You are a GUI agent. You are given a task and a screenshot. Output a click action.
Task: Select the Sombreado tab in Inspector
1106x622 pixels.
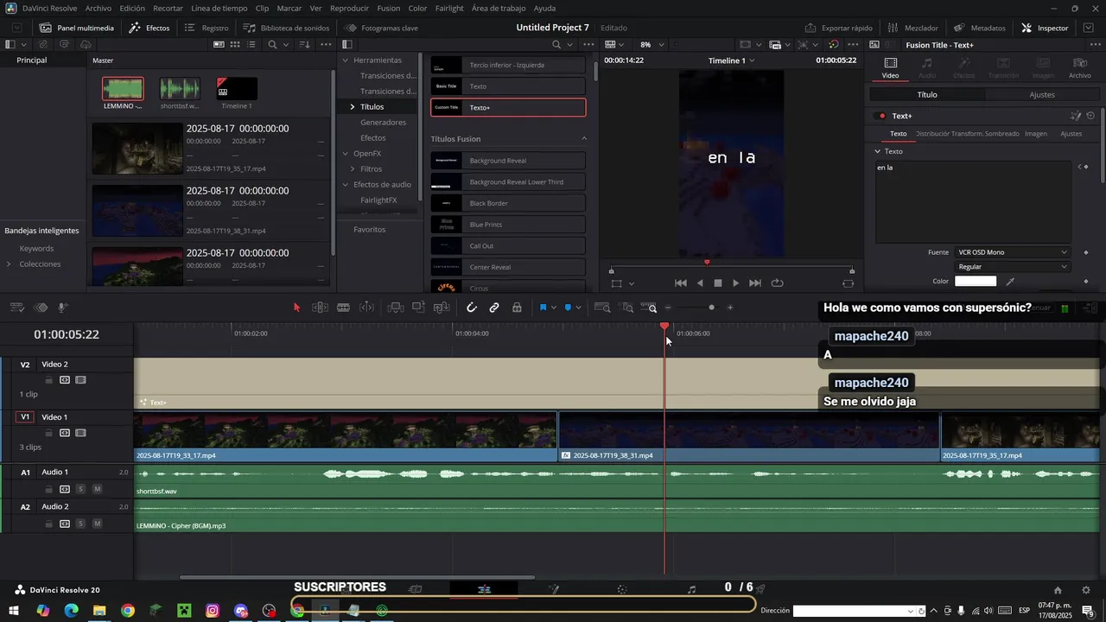[x=1002, y=134]
